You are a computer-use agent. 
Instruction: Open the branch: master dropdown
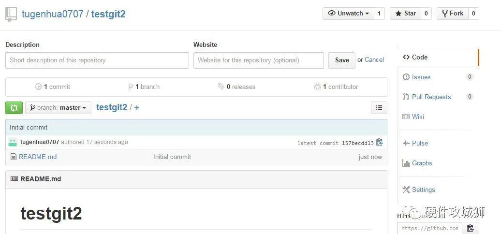coord(58,108)
